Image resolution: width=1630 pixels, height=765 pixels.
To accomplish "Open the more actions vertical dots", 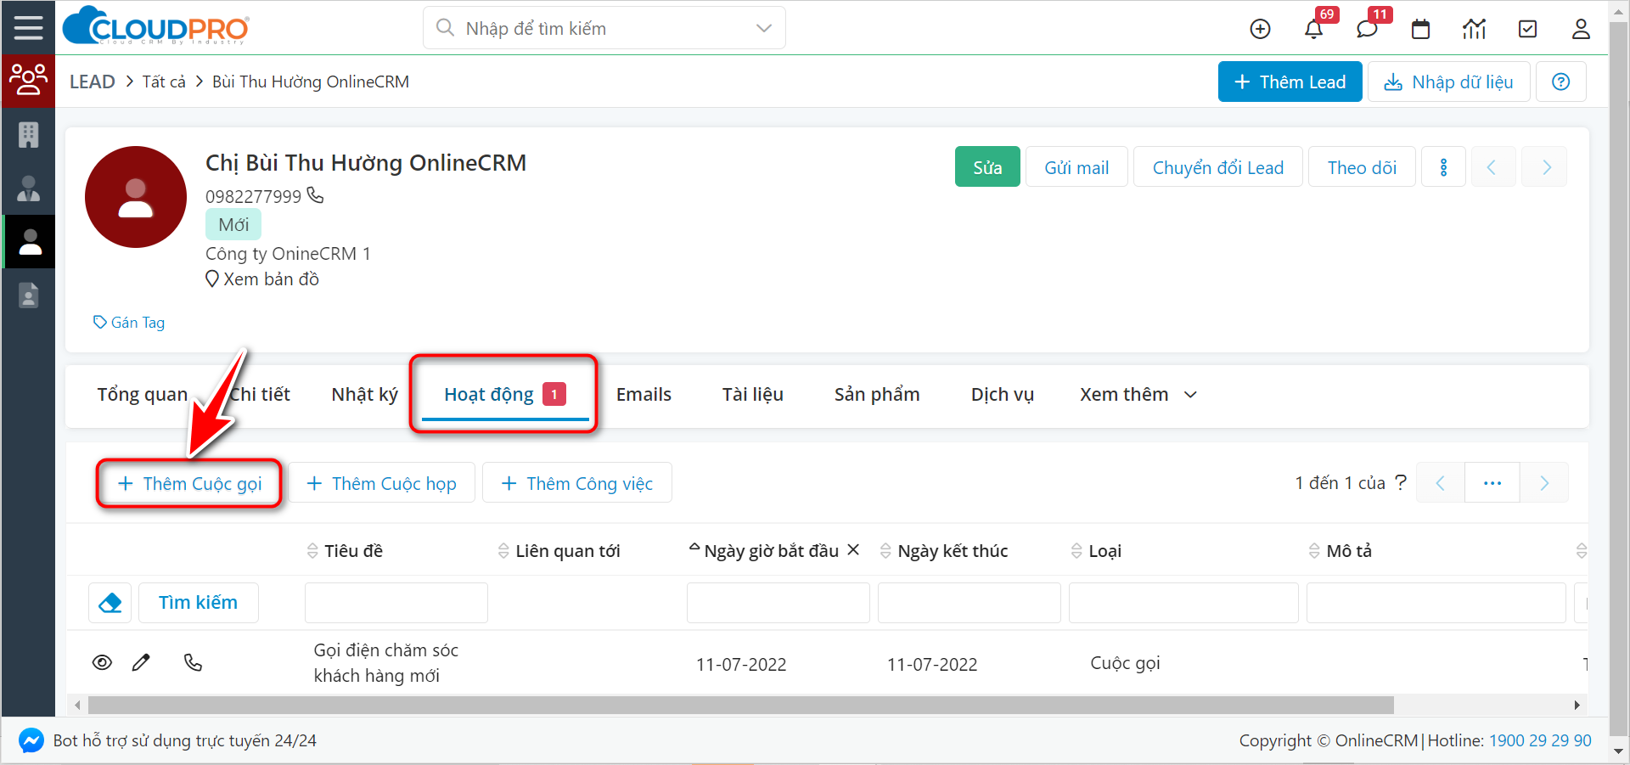I will click(1443, 167).
